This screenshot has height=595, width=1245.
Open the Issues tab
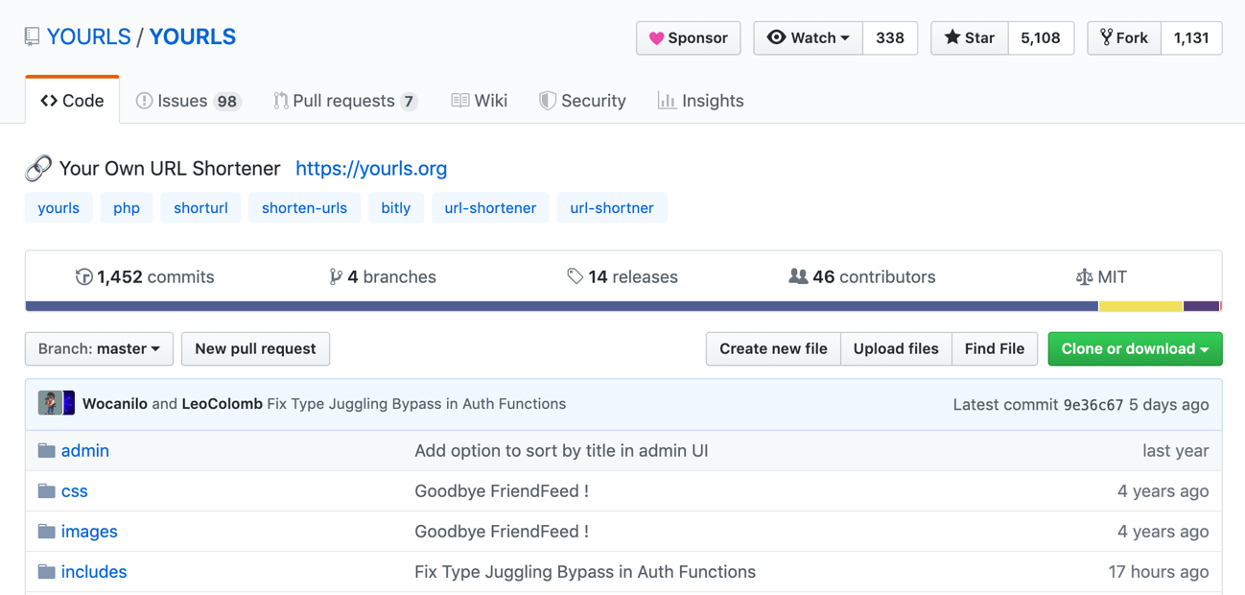click(x=188, y=101)
